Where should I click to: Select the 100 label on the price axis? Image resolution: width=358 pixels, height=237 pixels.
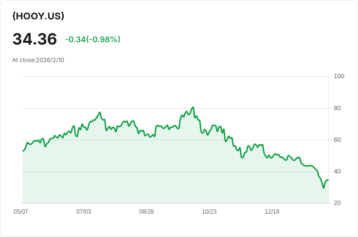click(x=339, y=76)
